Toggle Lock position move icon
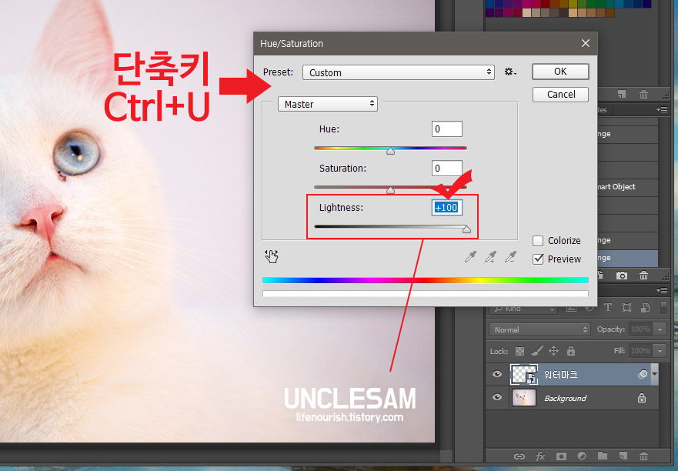 pos(554,351)
